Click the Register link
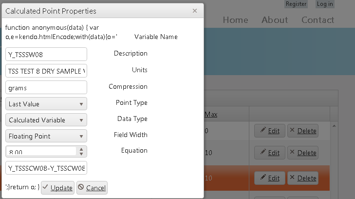The height and width of the screenshot is (199, 355). 296,4
